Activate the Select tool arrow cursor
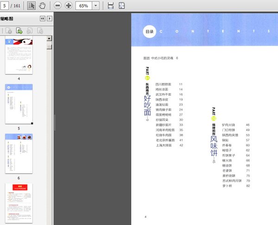 coord(32,6)
